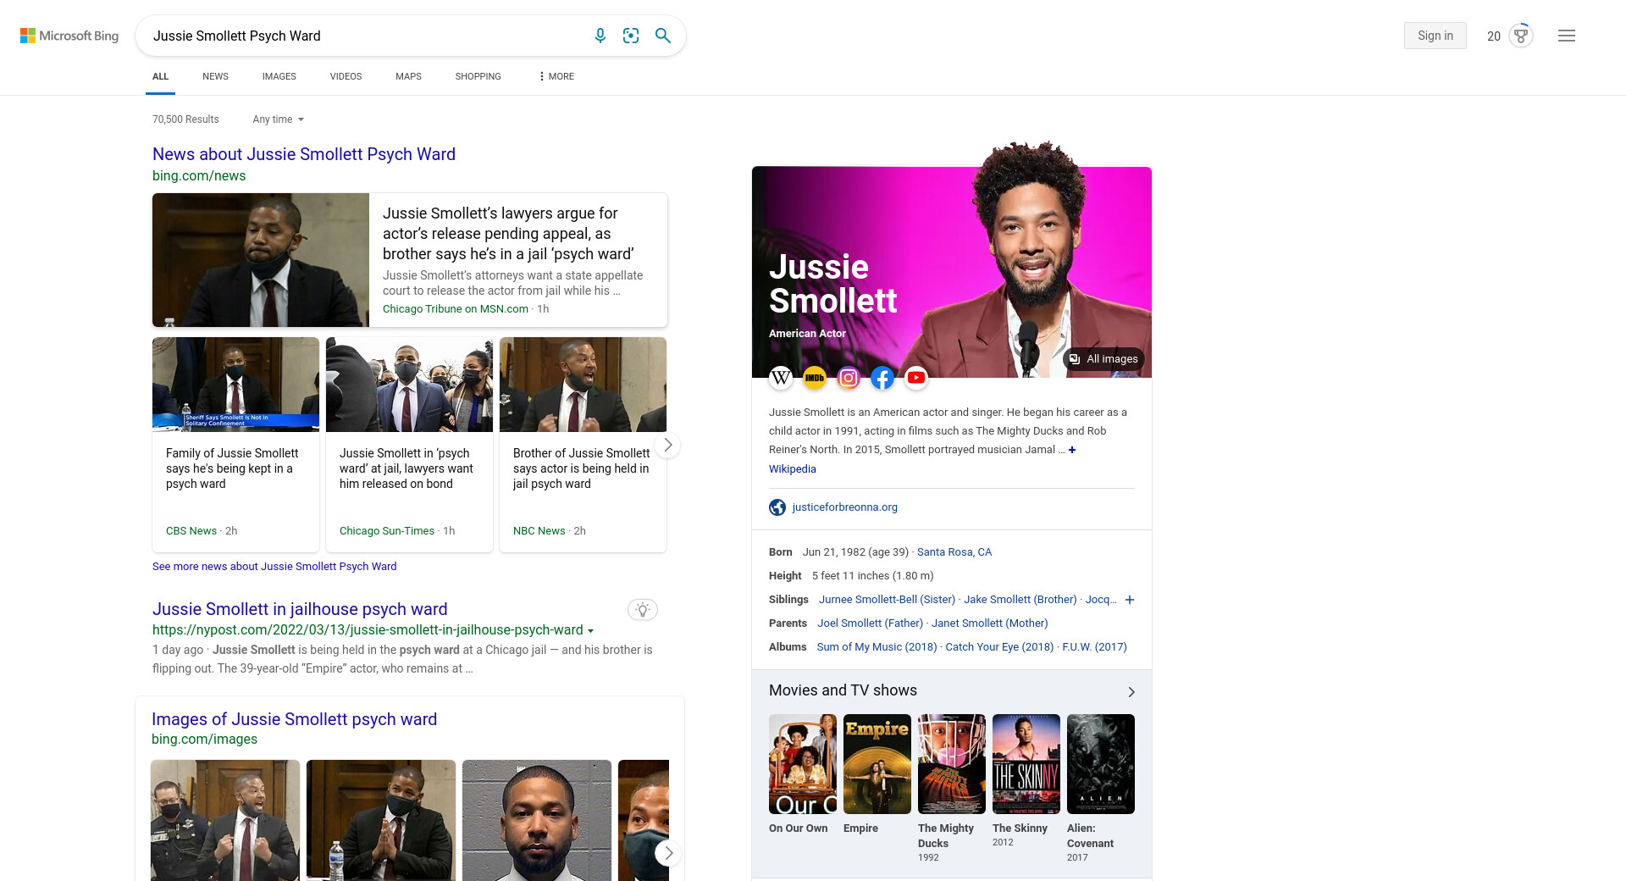Expand the full siblings list

tap(1130, 600)
